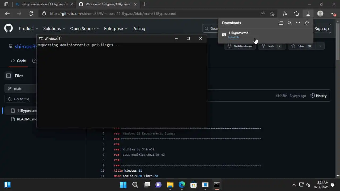Click the GitHub search box
This screenshot has width=340, height=191.
pos(210,28)
